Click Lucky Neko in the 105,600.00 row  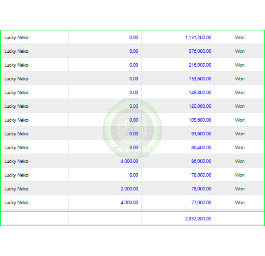coord(16,120)
